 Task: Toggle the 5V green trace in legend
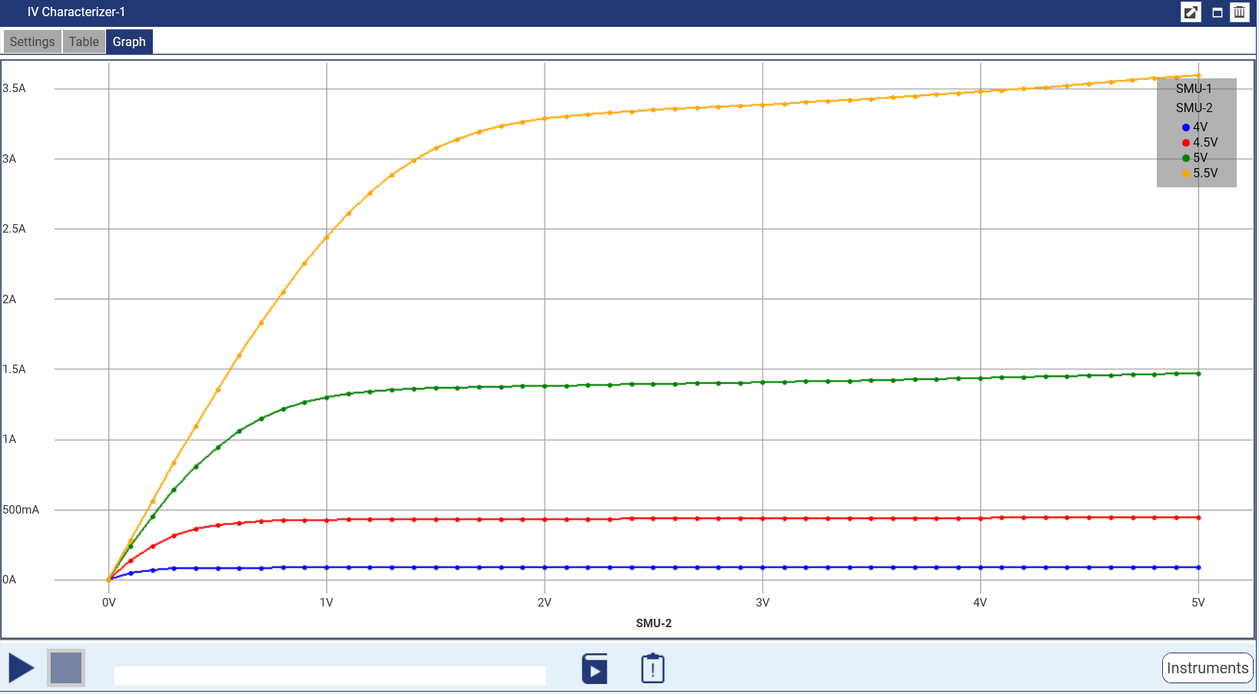point(1195,158)
